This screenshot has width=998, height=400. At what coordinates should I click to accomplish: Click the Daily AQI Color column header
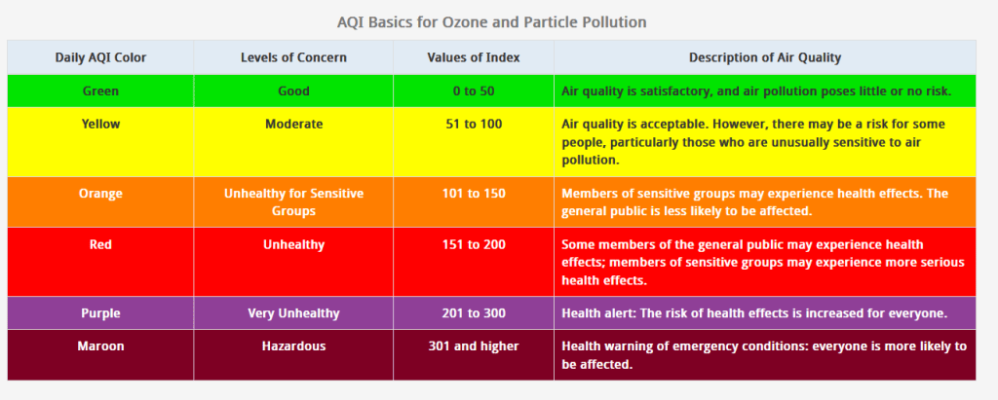click(100, 57)
